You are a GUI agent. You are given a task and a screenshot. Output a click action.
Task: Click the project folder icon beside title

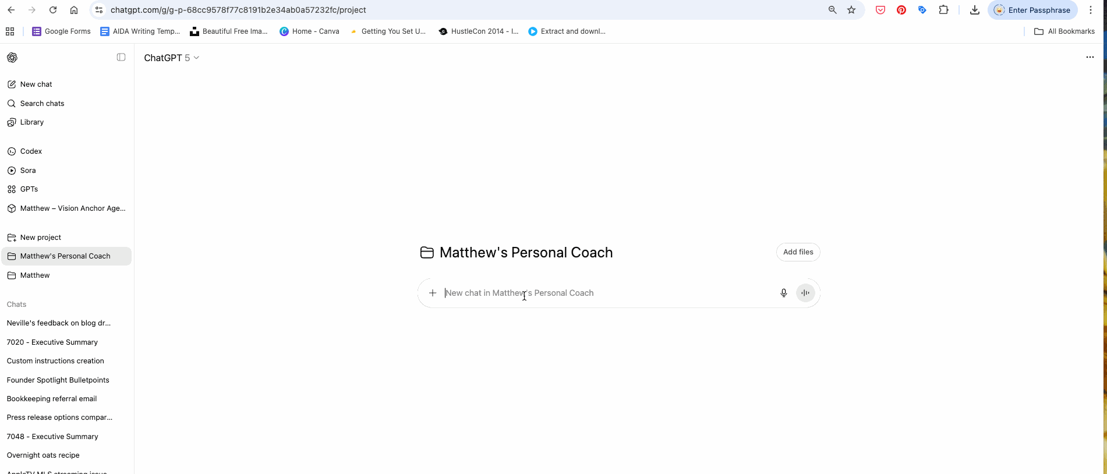[x=427, y=253]
